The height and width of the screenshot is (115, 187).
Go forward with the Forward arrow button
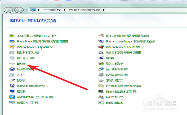click(x=19, y=10)
